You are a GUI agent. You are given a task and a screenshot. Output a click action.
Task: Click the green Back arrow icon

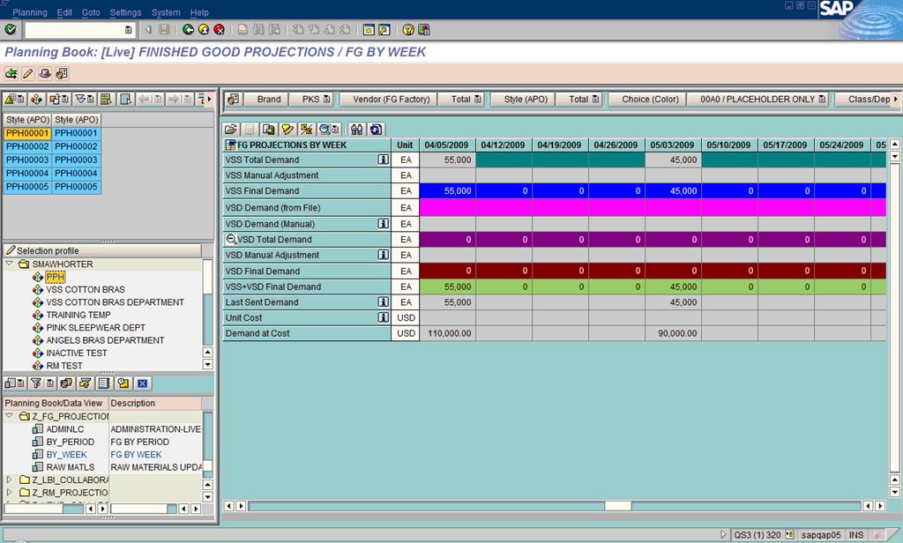click(188, 29)
